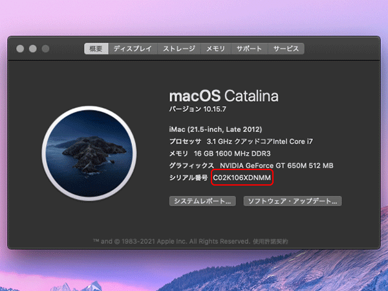Open the サービス tab
388x291 pixels.
click(286, 48)
